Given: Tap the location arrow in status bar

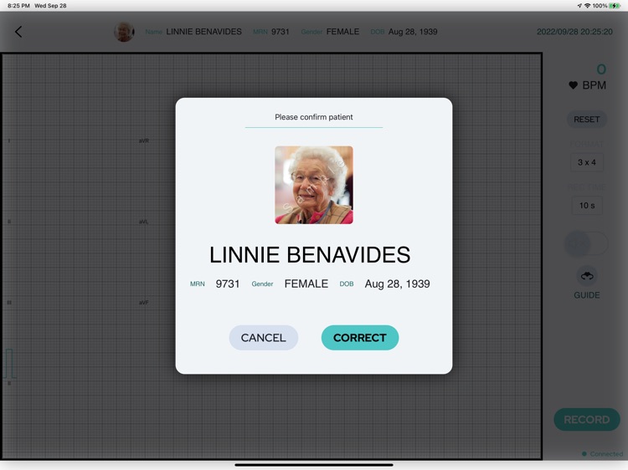Looking at the screenshot, I should (x=579, y=6).
